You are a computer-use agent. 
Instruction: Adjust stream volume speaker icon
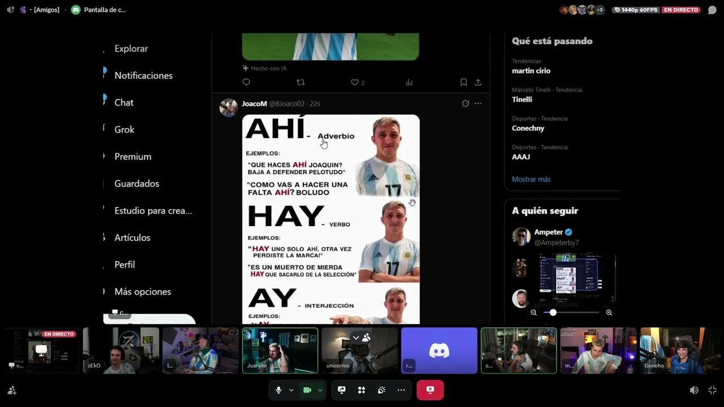pyautogui.click(x=694, y=390)
